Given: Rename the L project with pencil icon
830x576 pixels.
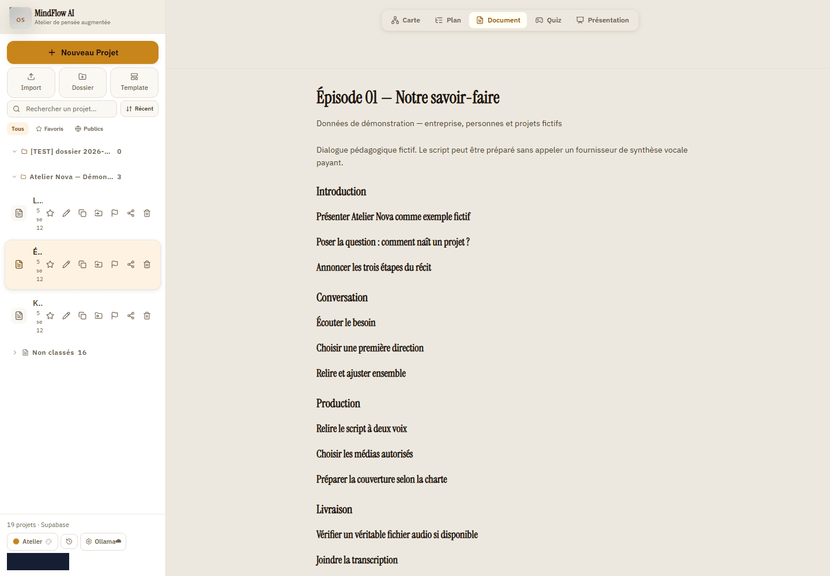Looking at the screenshot, I should pyautogui.click(x=66, y=213).
